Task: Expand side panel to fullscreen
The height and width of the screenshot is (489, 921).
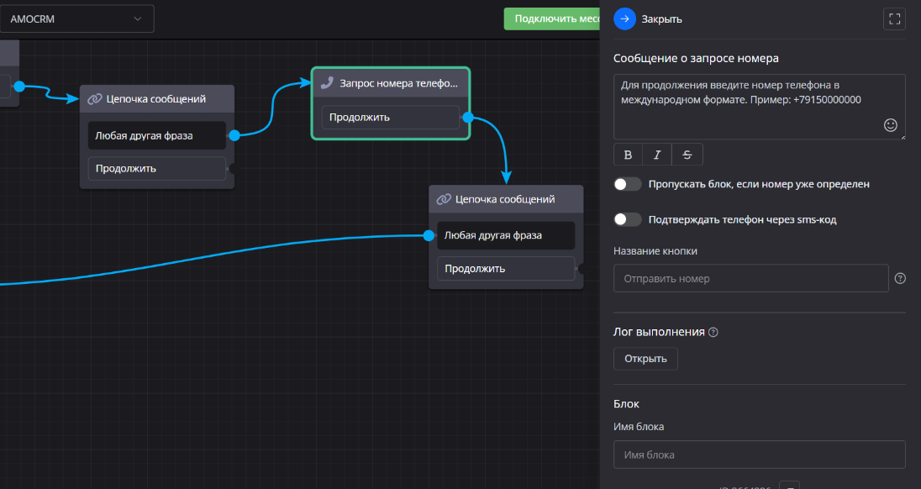Action: 894,18
